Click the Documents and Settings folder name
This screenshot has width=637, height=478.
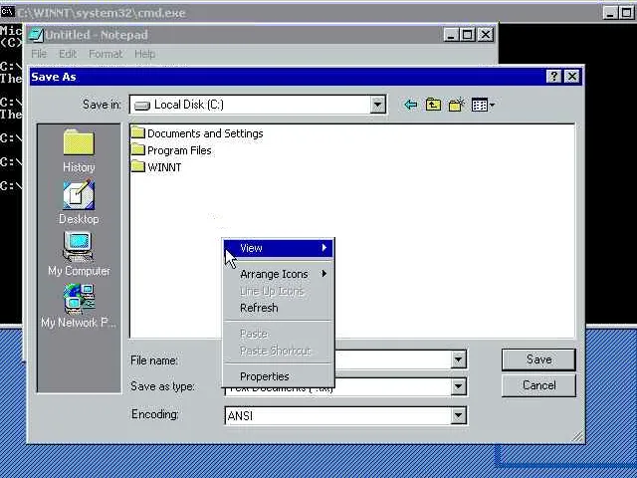[x=205, y=133]
